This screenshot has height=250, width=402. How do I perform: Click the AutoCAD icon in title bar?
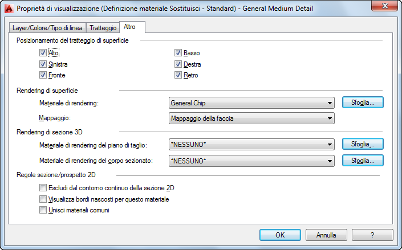9,8
